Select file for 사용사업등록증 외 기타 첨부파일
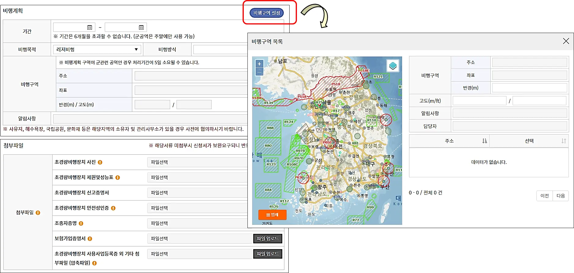This screenshot has width=574, height=273. 199,254
